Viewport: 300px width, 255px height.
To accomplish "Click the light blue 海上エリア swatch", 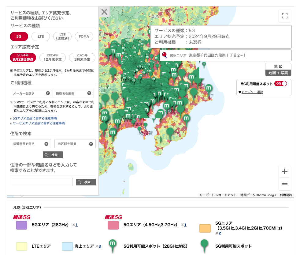I will 67,246.
